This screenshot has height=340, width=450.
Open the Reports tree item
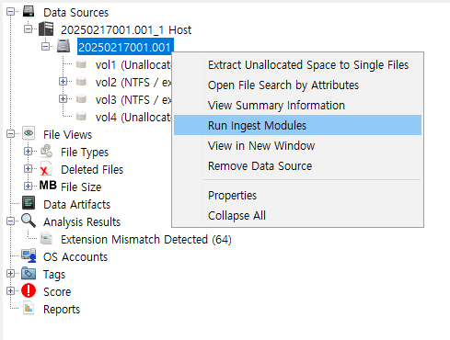pyautogui.click(x=62, y=309)
